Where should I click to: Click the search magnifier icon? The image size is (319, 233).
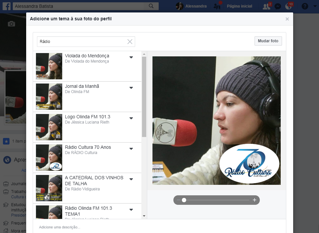[151, 6]
